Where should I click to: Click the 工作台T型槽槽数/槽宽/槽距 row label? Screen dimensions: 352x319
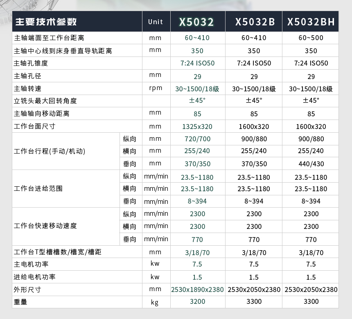[x=58, y=252]
